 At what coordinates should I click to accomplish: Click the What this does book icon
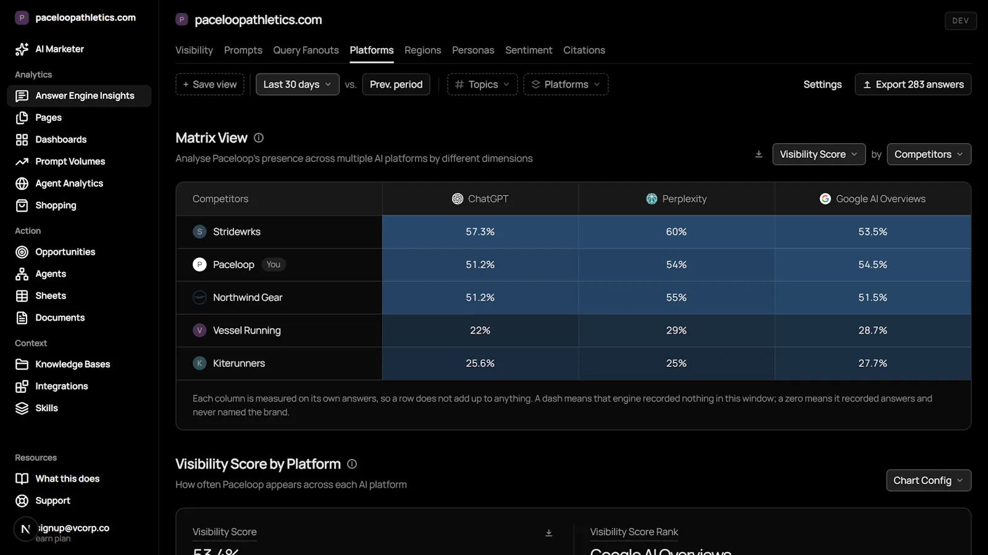coord(22,479)
